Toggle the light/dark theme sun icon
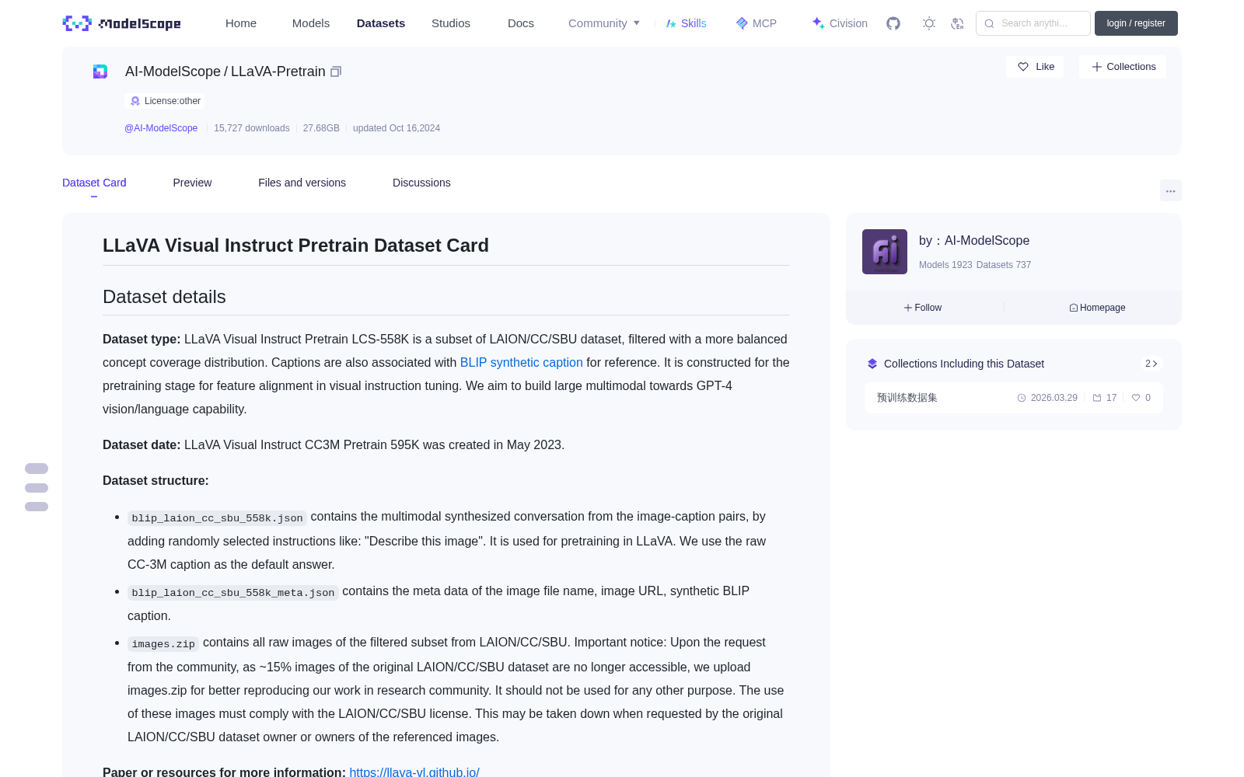1244x777 pixels. (x=929, y=23)
